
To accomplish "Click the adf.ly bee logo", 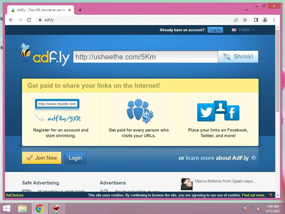I will point(45,55).
